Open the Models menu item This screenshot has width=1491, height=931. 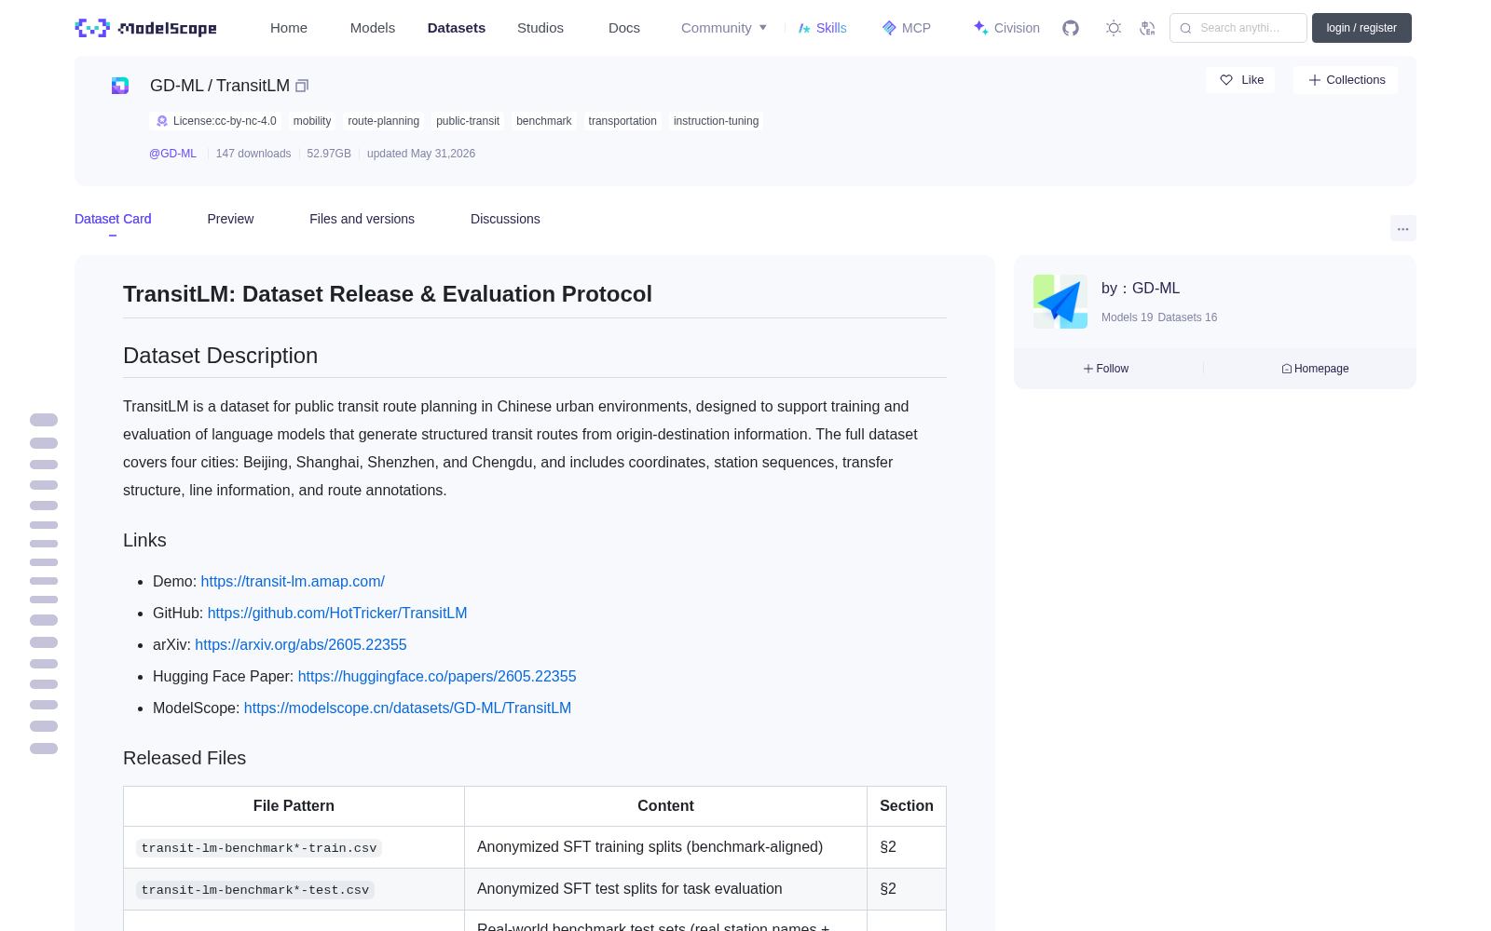coord(373,28)
